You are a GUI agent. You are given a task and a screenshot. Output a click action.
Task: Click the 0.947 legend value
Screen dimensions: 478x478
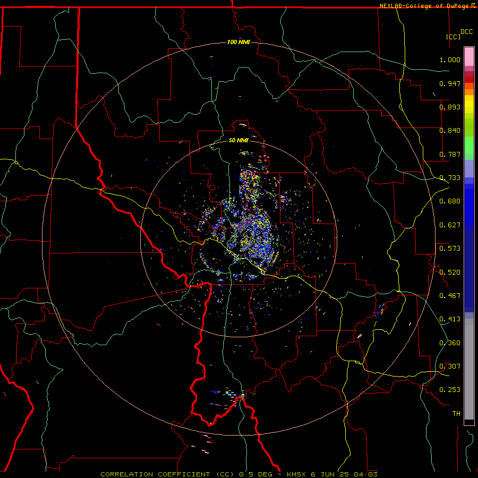450,83
